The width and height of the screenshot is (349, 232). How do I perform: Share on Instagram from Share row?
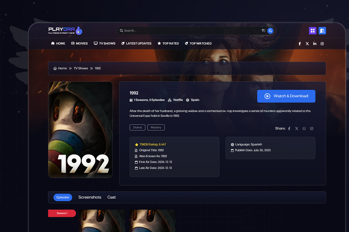click(312, 128)
